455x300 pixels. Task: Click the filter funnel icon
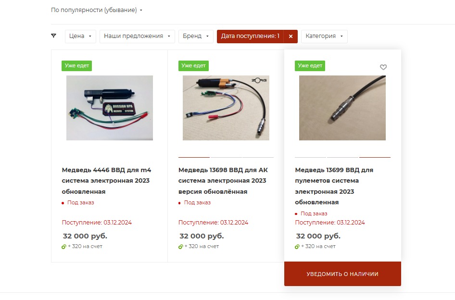click(53, 36)
